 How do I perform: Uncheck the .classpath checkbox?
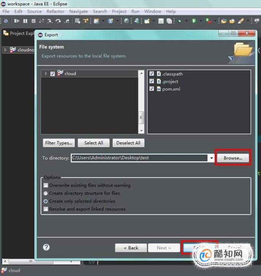pyautogui.click(x=152, y=73)
